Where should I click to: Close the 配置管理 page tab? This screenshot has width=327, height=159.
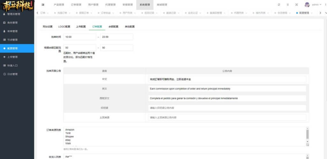click(312, 13)
